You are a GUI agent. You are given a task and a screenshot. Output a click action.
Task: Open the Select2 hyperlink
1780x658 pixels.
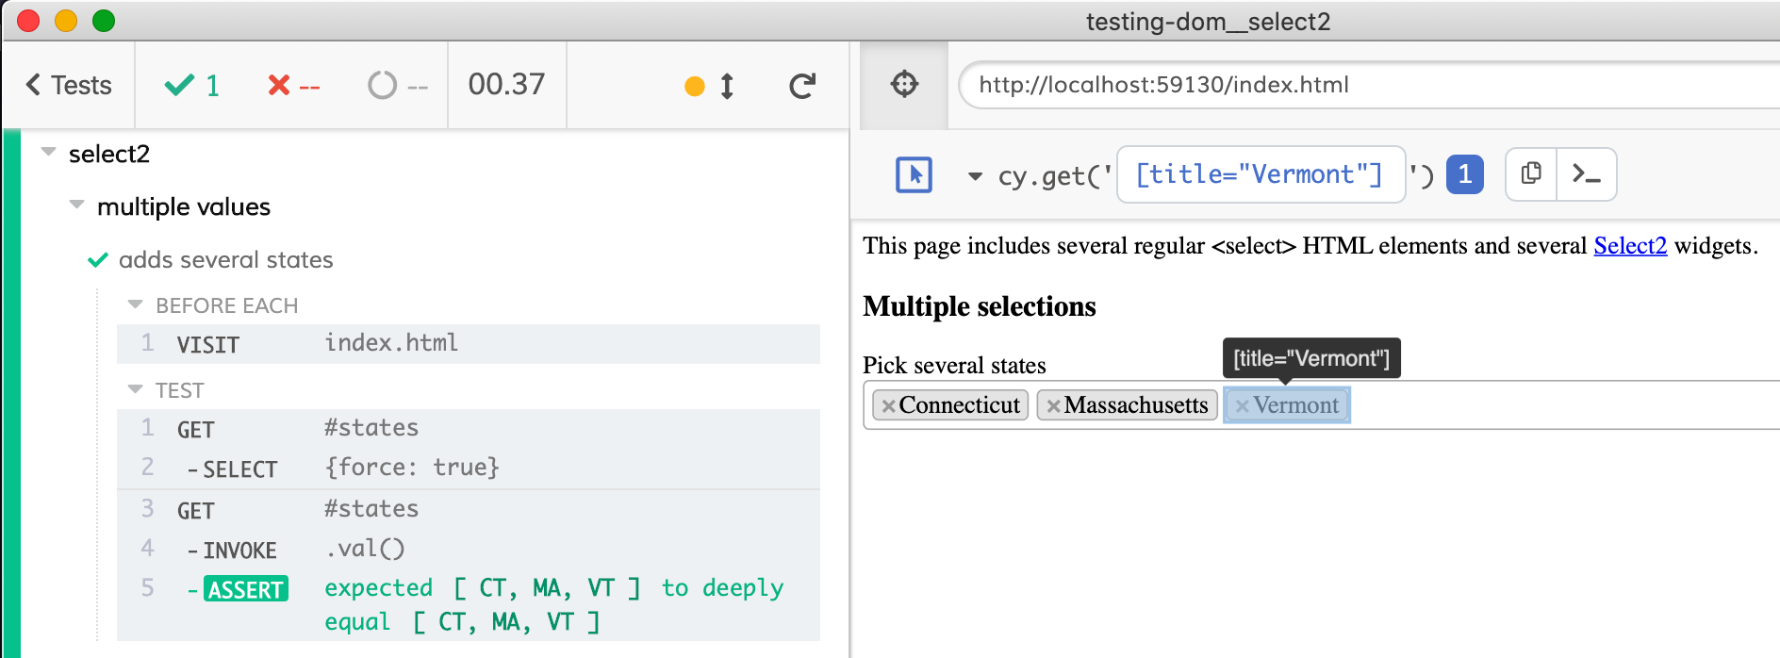1629,246
